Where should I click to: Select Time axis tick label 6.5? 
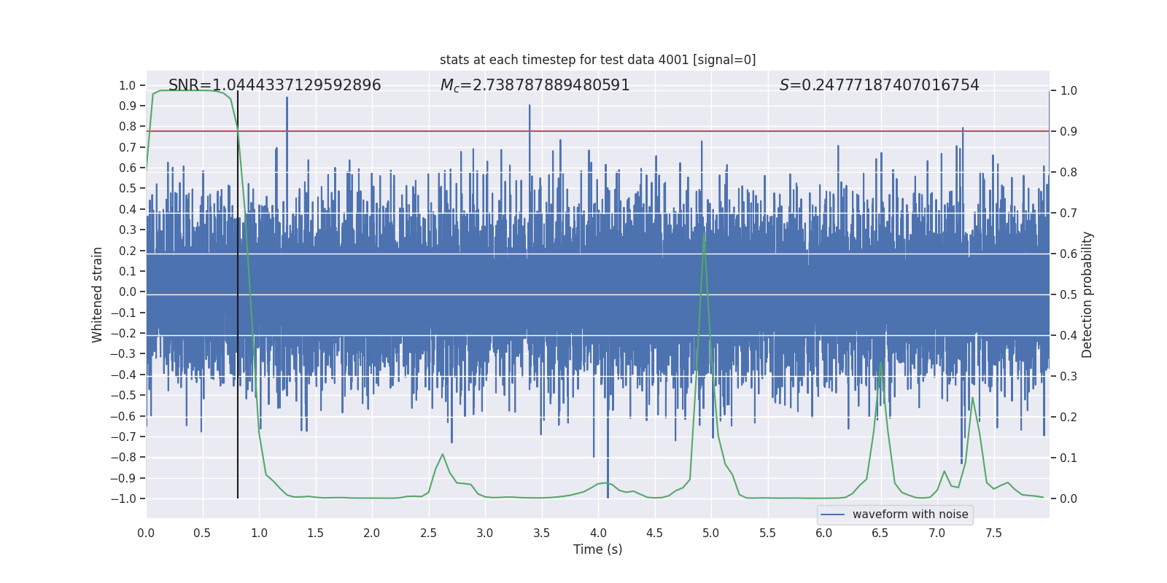[880, 533]
